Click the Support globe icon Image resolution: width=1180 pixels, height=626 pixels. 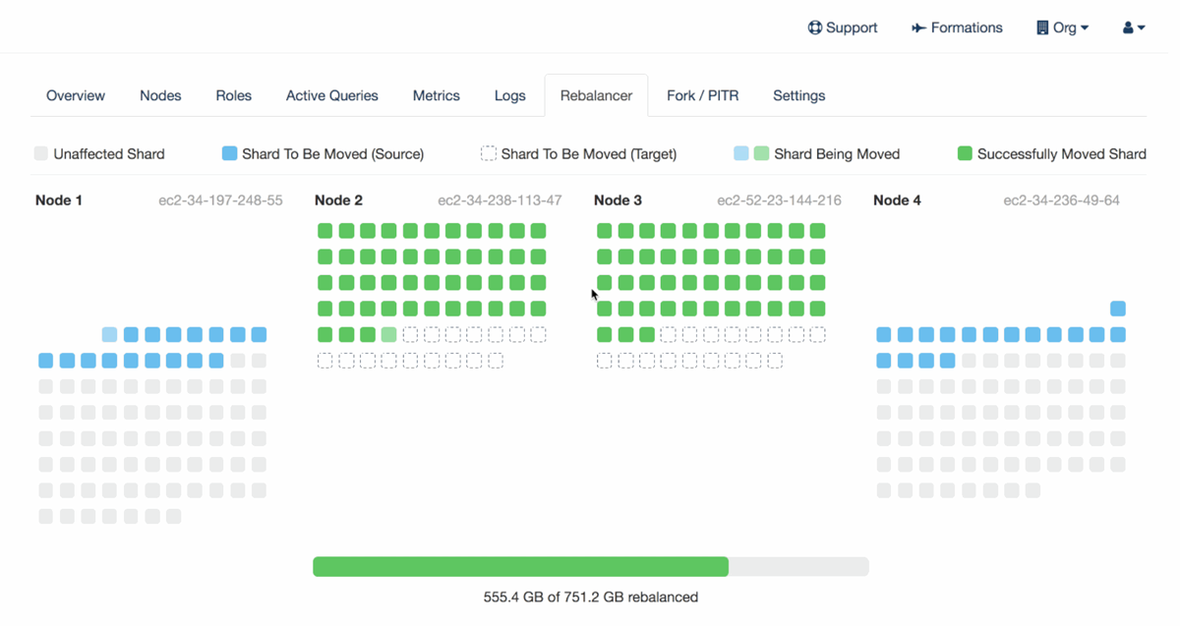click(814, 28)
